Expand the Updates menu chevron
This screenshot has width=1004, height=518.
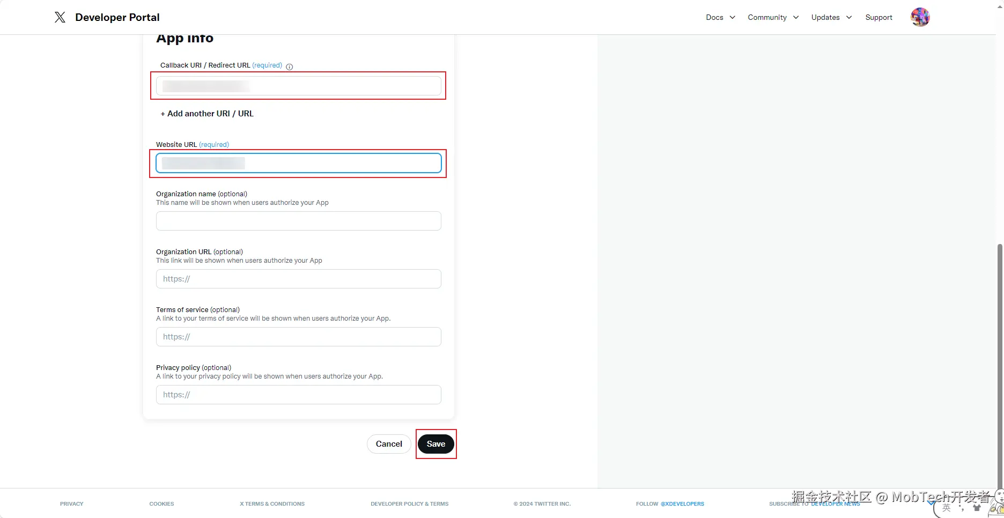849,17
